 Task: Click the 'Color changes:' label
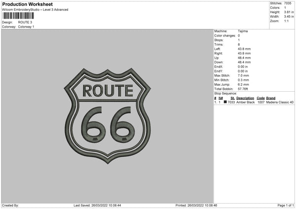(225, 35)
